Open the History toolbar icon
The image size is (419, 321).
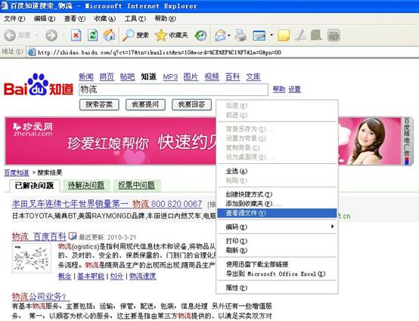(x=200, y=35)
